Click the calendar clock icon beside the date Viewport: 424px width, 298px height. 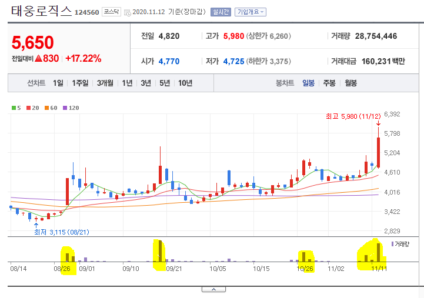click(x=128, y=12)
